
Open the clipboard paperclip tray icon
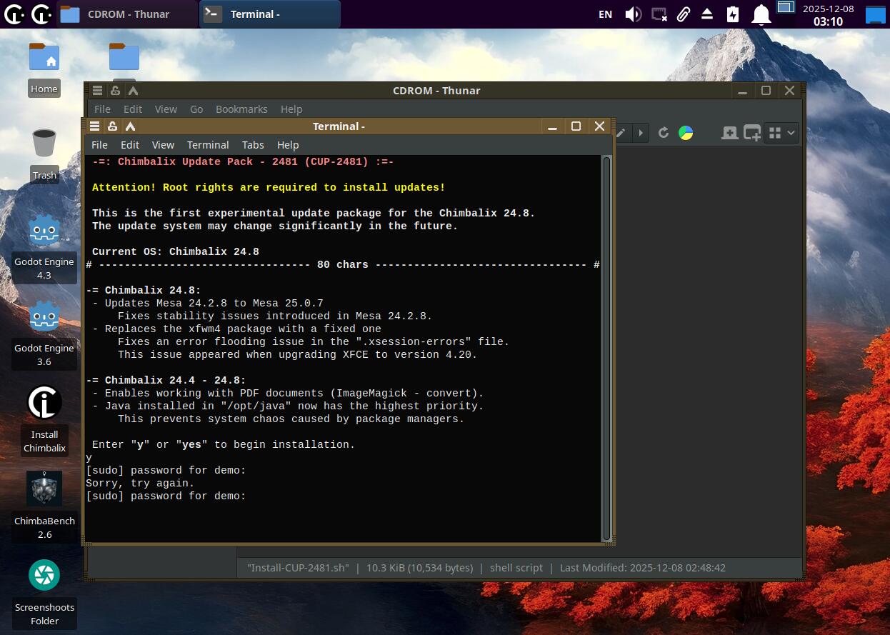(684, 14)
